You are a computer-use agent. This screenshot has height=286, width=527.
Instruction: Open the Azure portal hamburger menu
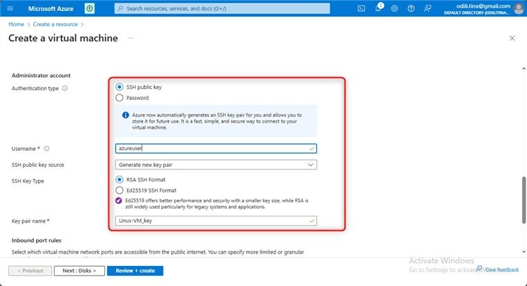point(10,8)
